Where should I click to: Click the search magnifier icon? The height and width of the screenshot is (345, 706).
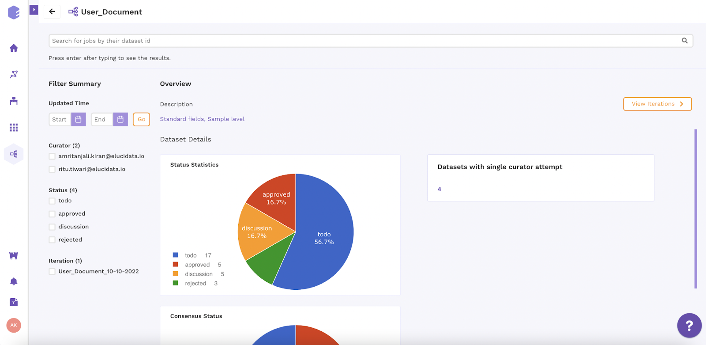pos(685,41)
